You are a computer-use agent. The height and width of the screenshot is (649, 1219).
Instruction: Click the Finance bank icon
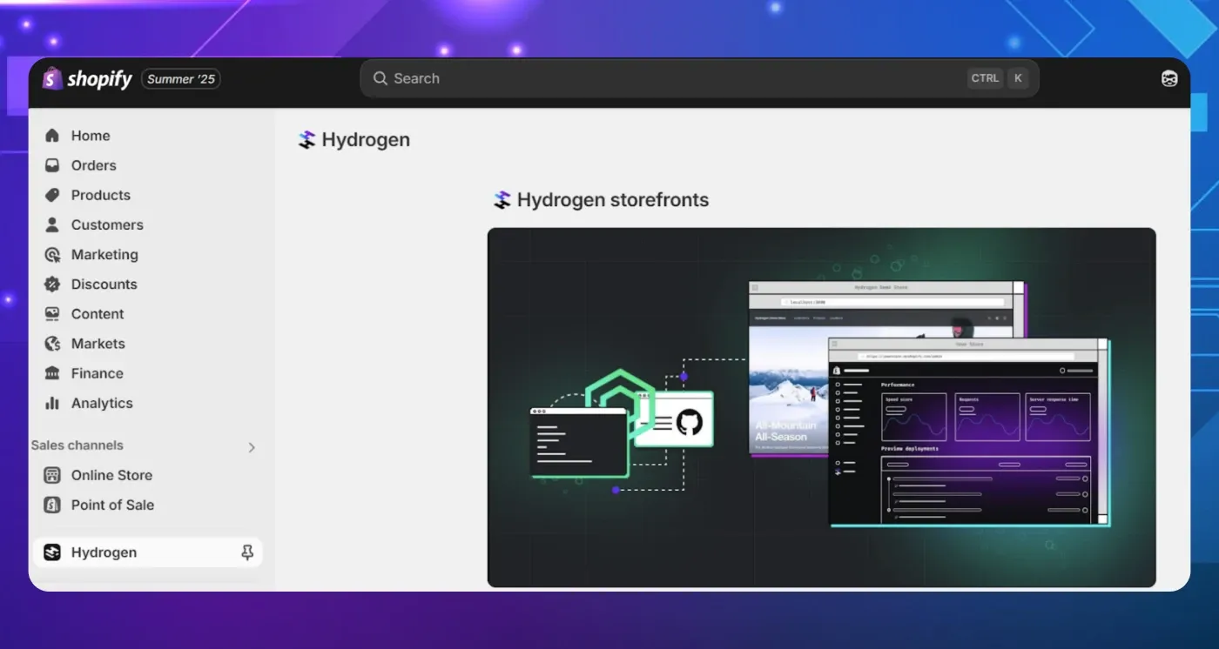point(54,373)
